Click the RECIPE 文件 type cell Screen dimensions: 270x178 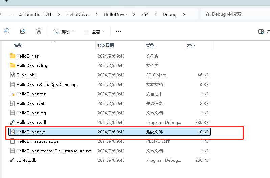click(x=158, y=141)
